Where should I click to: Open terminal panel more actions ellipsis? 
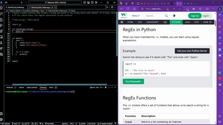pyautogui.click(x=109, y=87)
